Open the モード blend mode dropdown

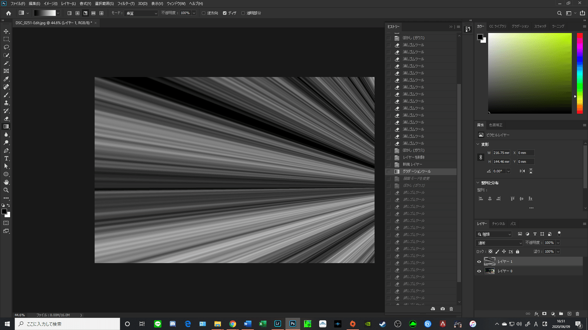(141, 13)
